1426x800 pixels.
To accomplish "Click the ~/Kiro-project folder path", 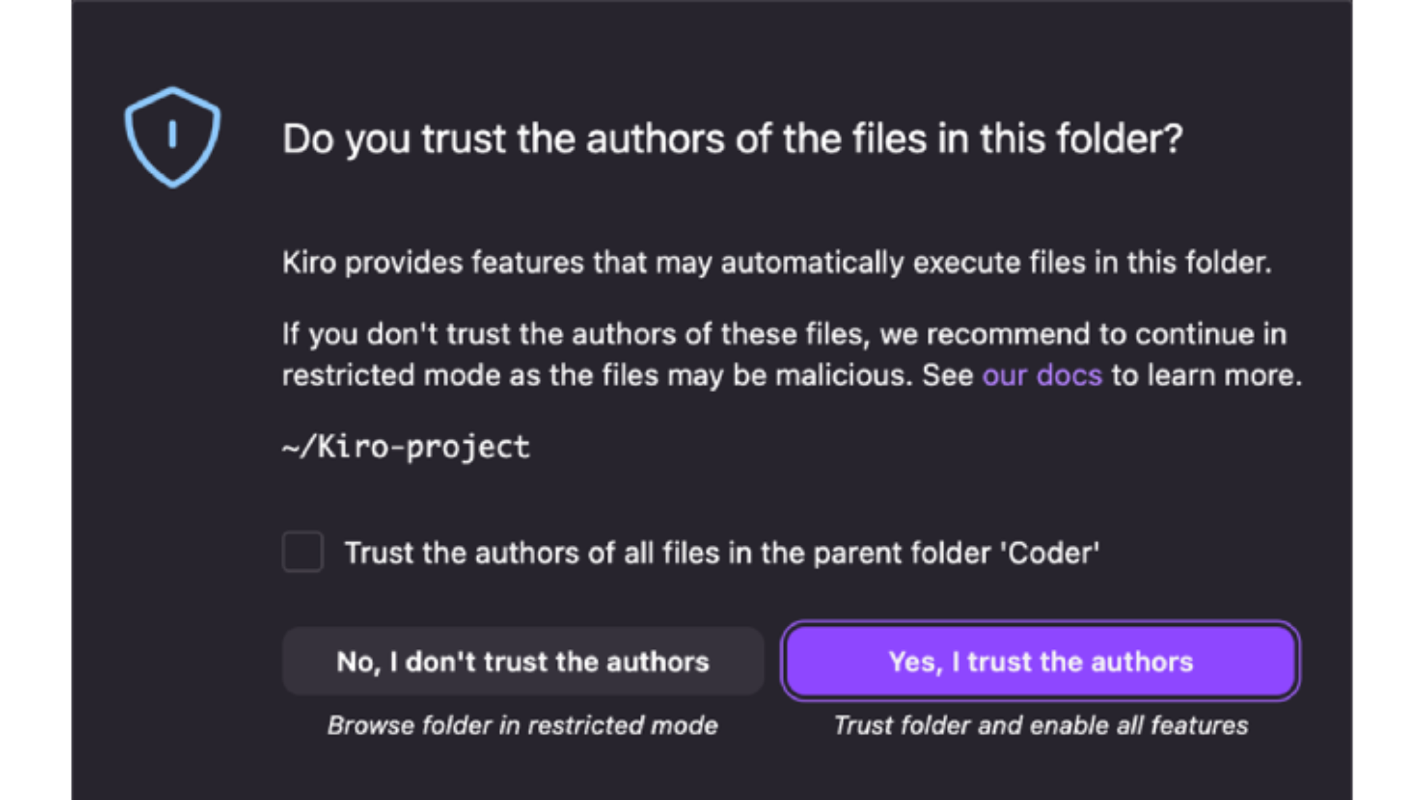I will 406,448.
